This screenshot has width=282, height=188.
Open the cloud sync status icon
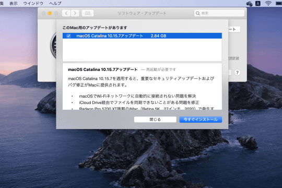click(249, 4)
